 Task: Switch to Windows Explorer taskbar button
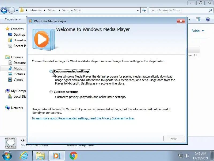(x=40, y=156)
